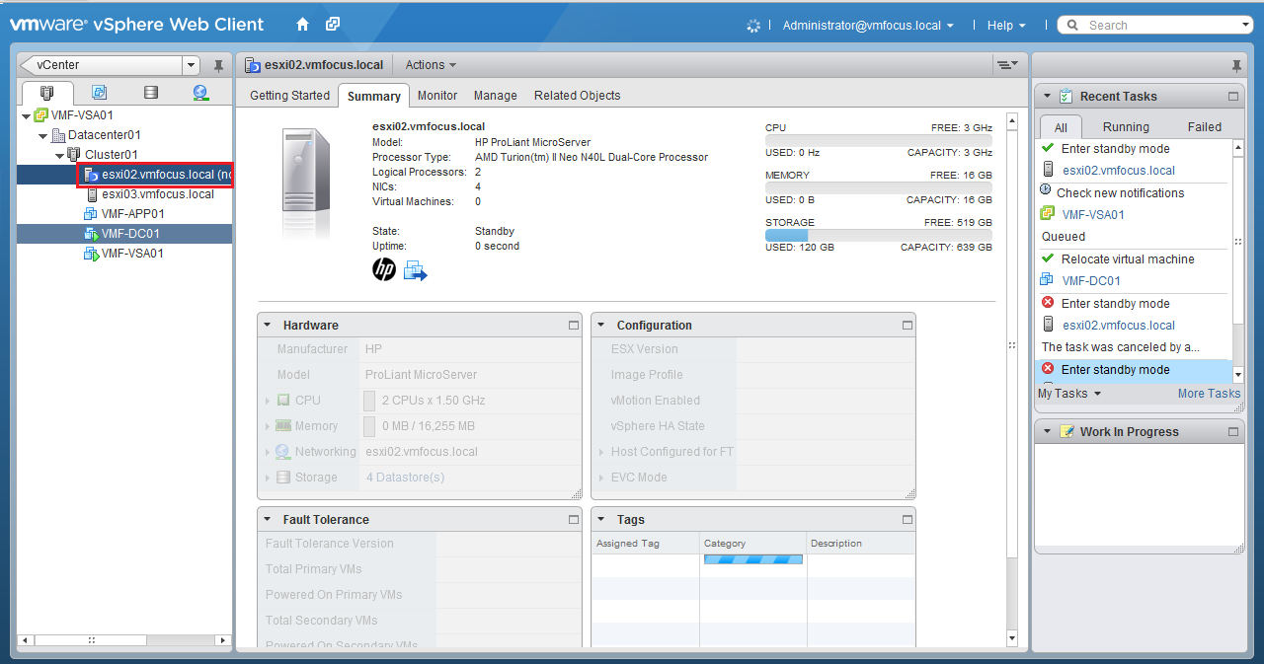Open the Administrator@vmfocus.local user menu
Viewport: 1264px width, 664px height.
867,26
